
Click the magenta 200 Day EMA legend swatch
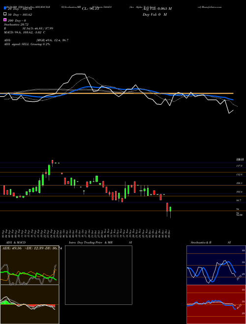(x=5, y=20)
